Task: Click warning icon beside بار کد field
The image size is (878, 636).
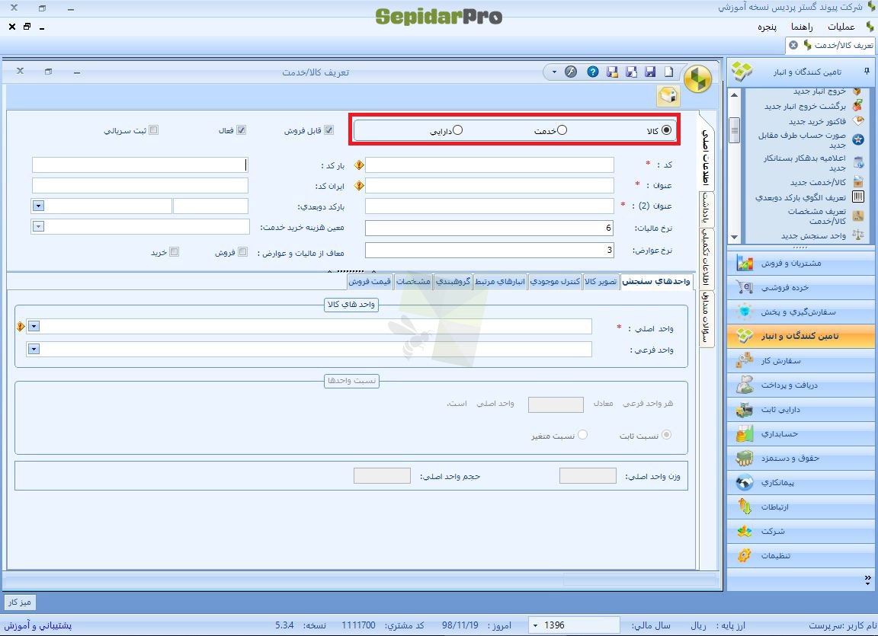Action: click(359, 165)
